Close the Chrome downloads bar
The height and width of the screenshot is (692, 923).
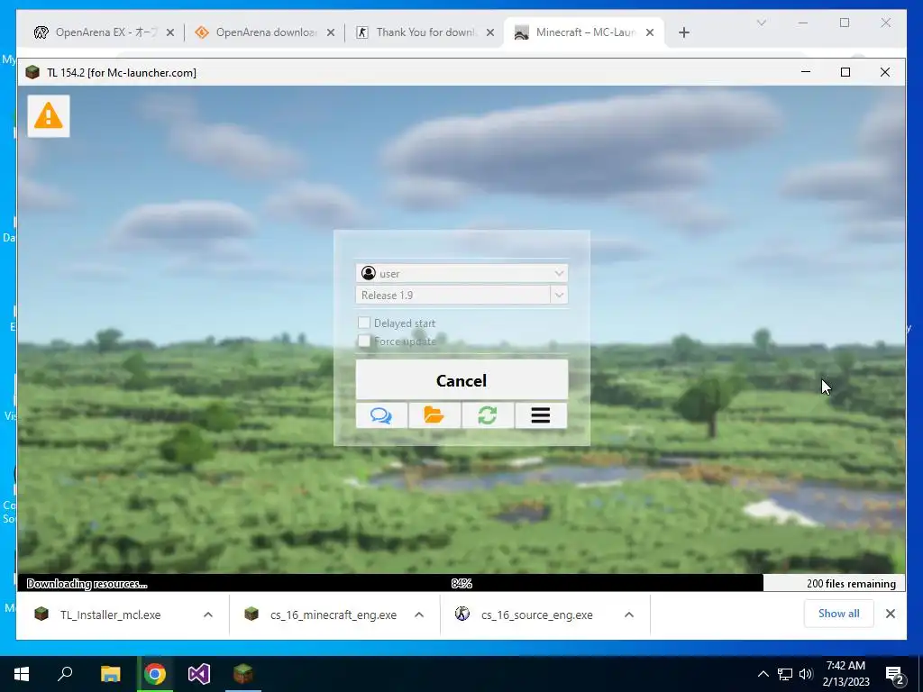[x=891, y=614]
